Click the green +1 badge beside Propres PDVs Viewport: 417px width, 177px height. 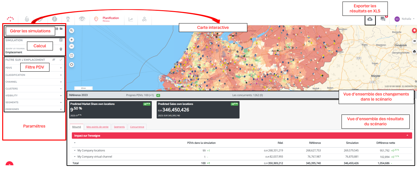(x=158, y=95)
